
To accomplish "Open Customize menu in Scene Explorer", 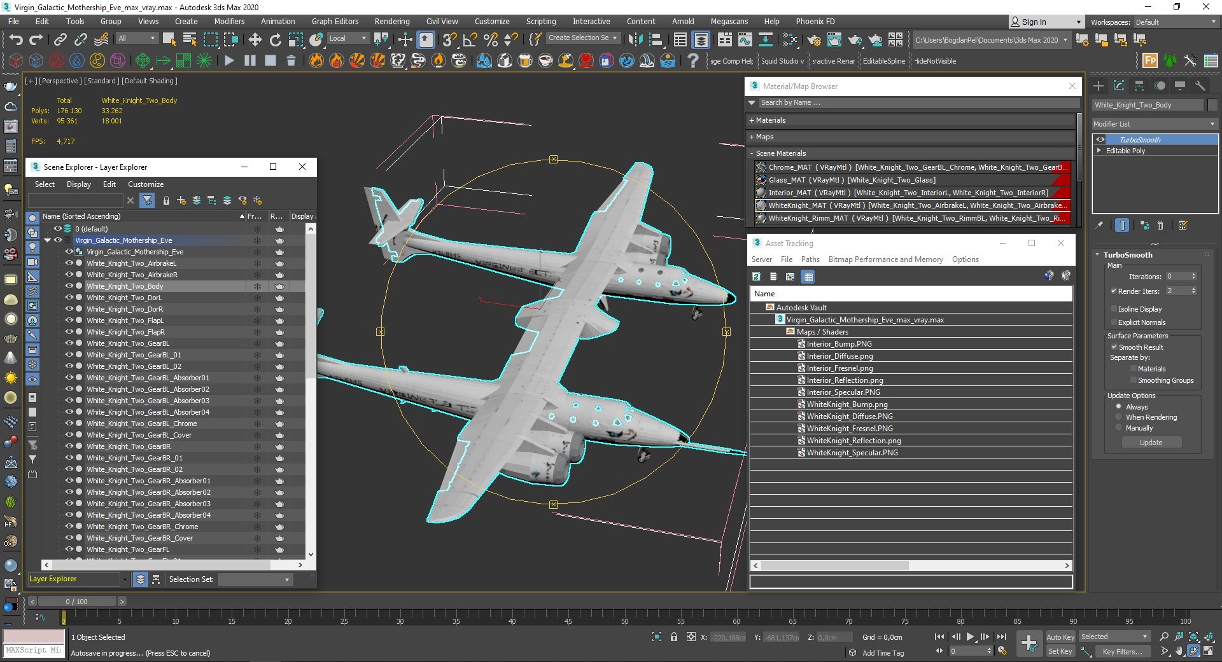I will pyautogui.click(x=145, y=184).
